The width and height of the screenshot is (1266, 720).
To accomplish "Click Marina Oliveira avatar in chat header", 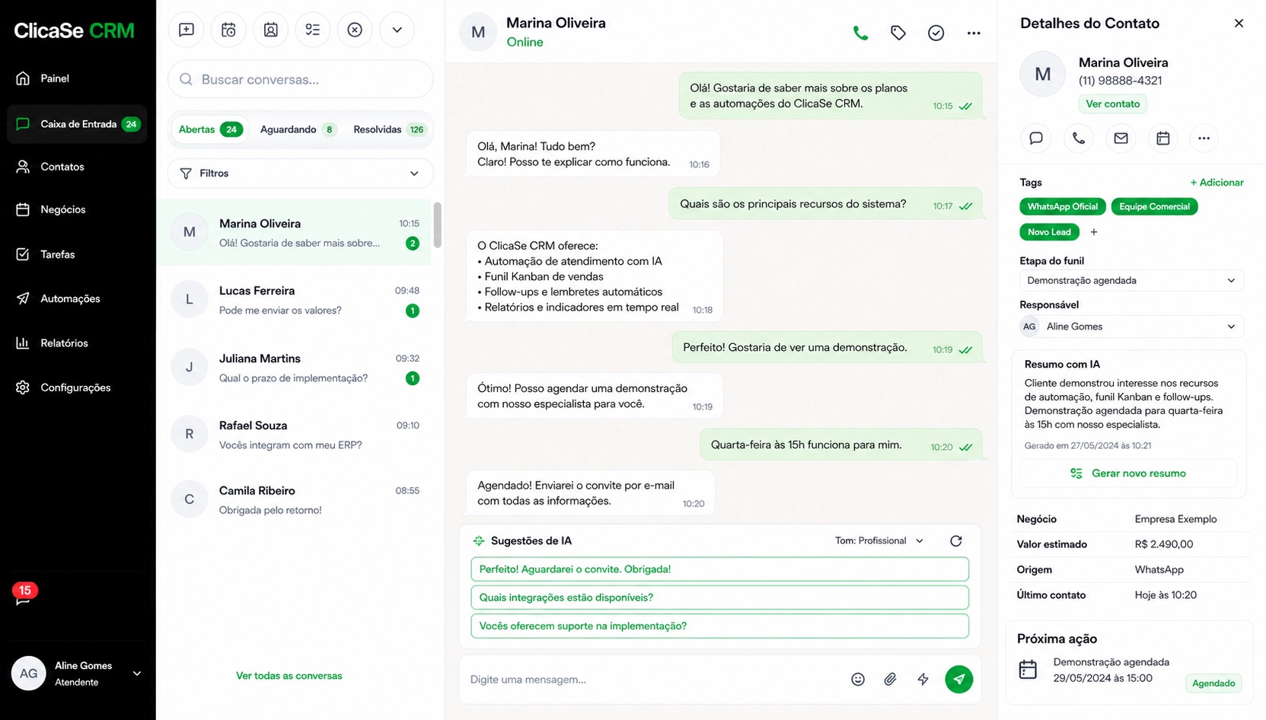I will click(x=478, y=32).
